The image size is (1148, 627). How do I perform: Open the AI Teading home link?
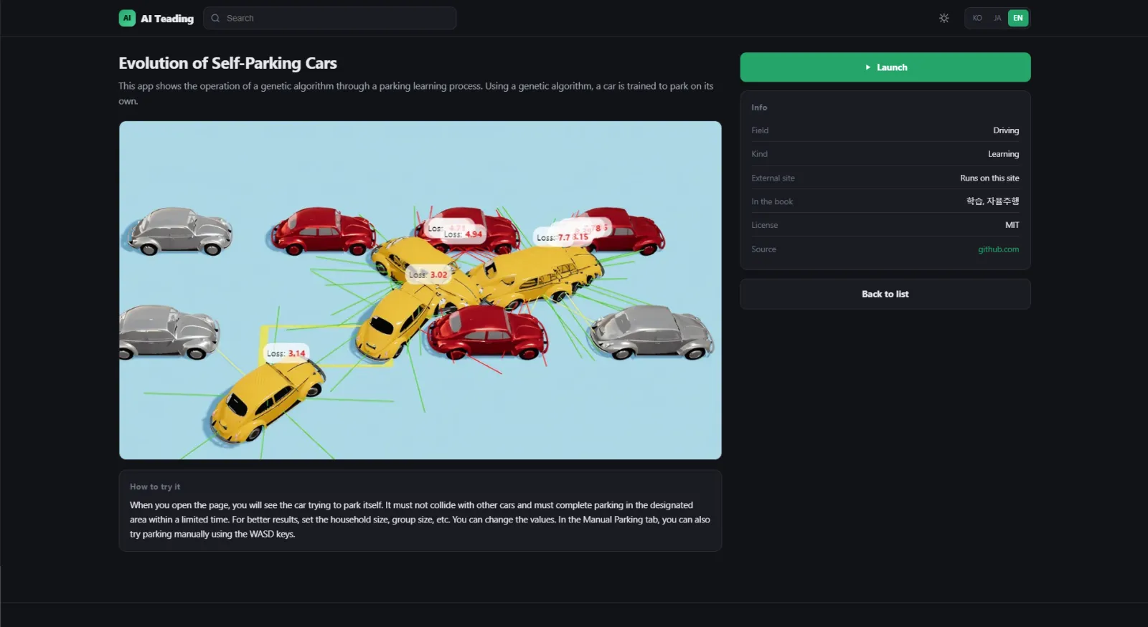(x=156, y=18)
